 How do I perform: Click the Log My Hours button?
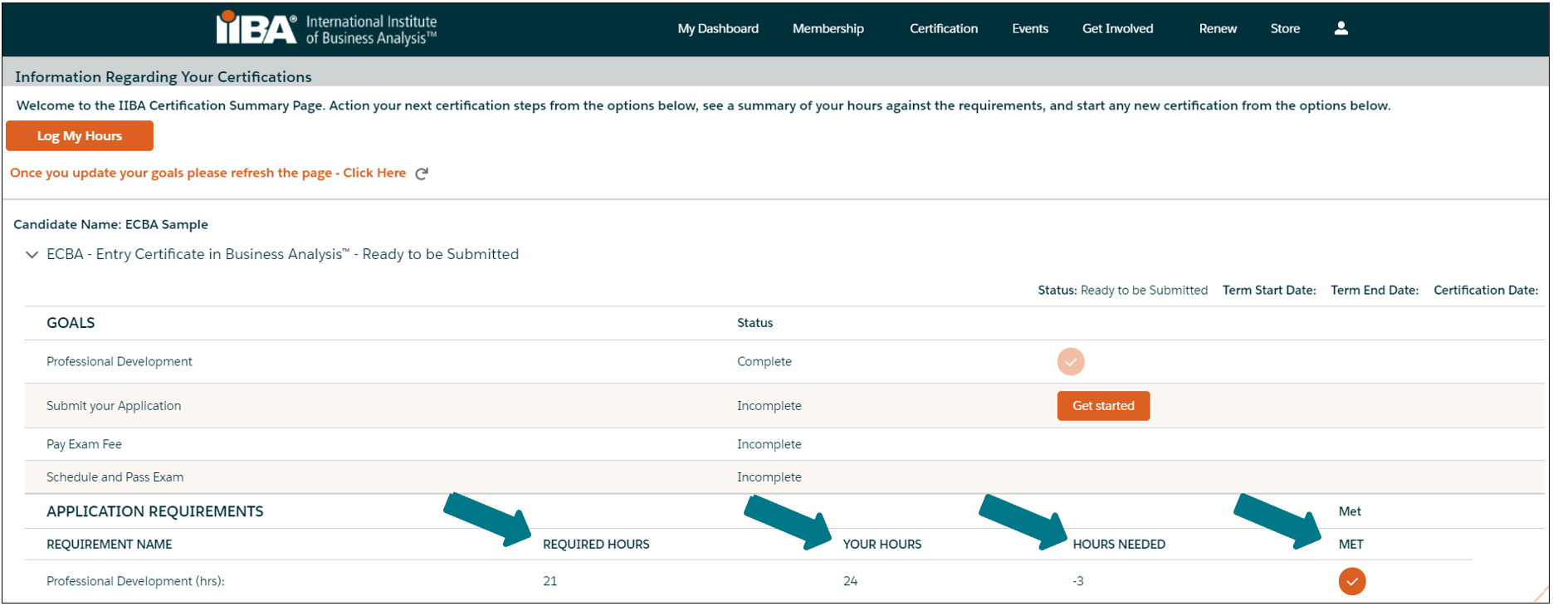pos(80,136)
